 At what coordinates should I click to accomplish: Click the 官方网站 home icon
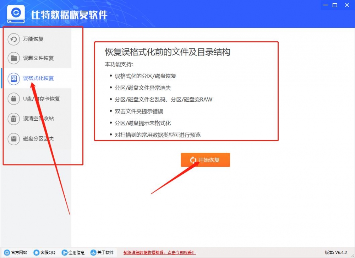click(x=7, y=252)
